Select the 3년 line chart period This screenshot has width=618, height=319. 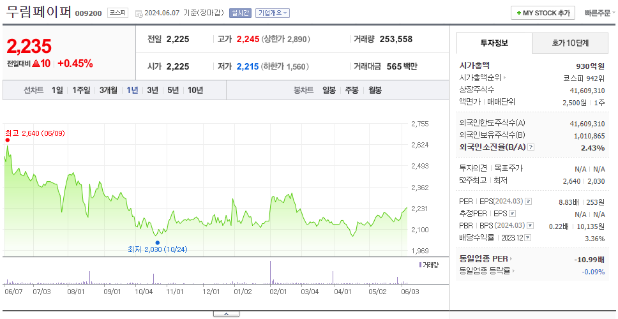tap(153, 90)
